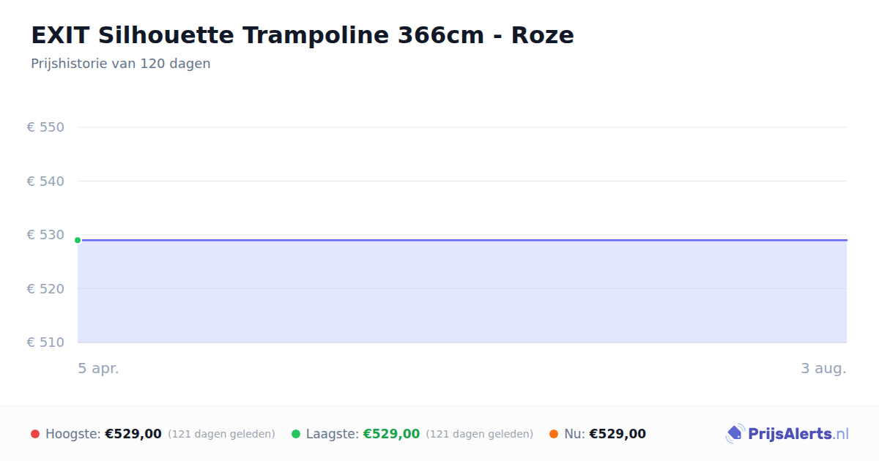Click the red Hoogste indicator dot
Image resolution: width=879 pixels, height=461 pixels.
(x=35, y=434)
